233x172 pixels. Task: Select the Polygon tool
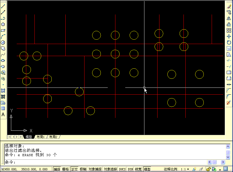(x=3, y=24)
